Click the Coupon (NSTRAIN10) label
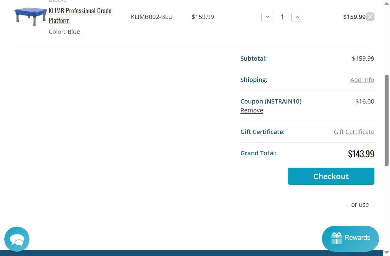 point(271,101)
